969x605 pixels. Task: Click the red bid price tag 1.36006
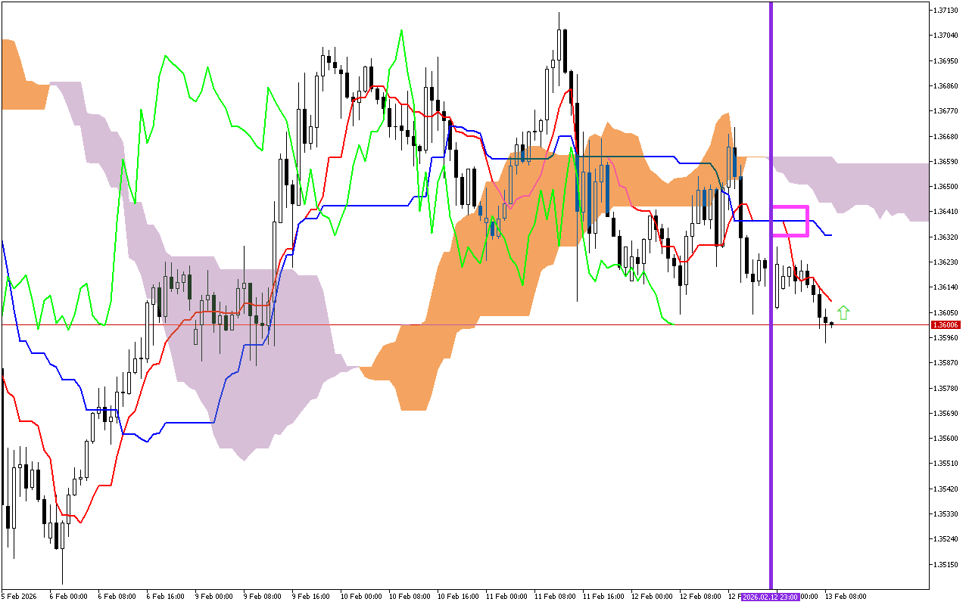click(x=945, y=324)
